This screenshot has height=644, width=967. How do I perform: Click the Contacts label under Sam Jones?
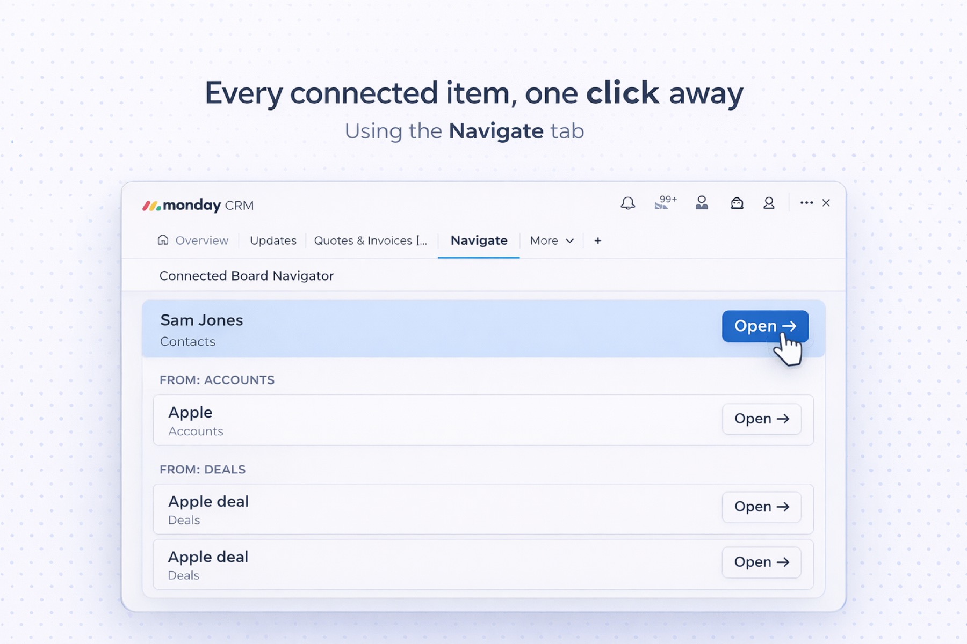click(x=187, y=341)
